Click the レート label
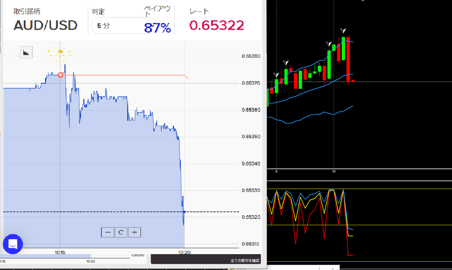452x270 pixels. pos(199,11)
